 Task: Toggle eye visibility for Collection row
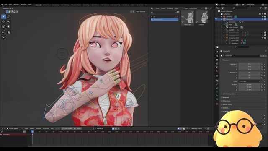point(263,14)
